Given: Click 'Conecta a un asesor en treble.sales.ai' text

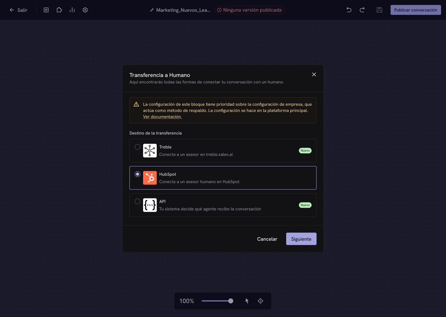Looking at the screenshot, I should (196, 154).
